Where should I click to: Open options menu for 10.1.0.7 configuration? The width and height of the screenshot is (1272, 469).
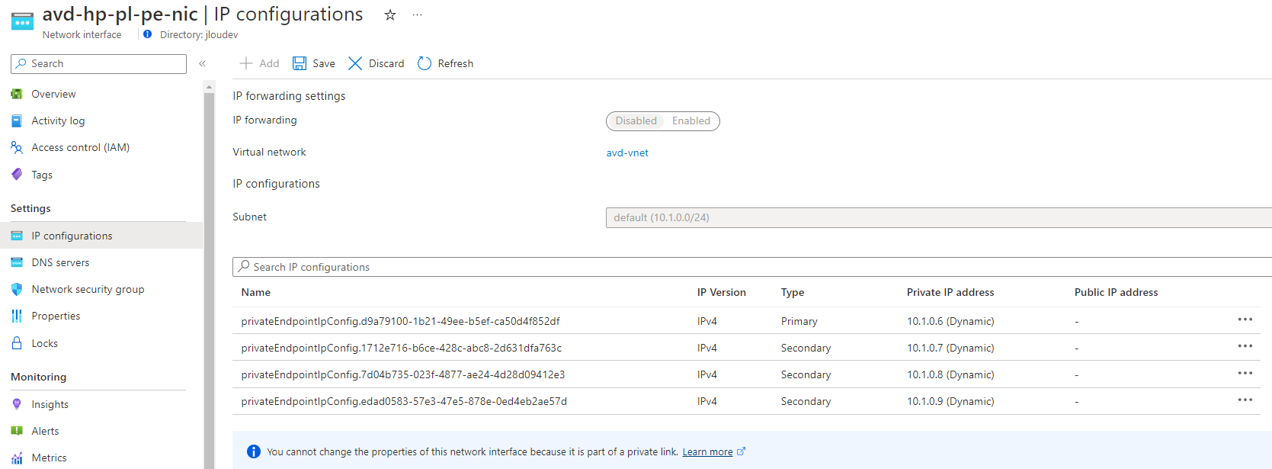1245,346
